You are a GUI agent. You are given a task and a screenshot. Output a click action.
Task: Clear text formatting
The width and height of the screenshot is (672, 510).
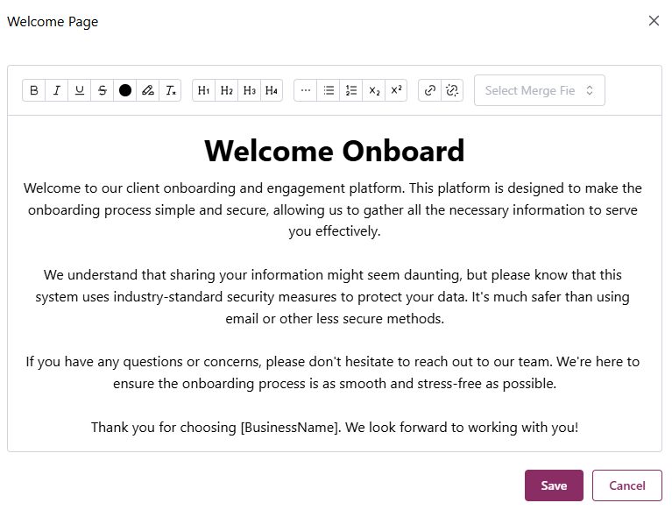tap(171, 90)
